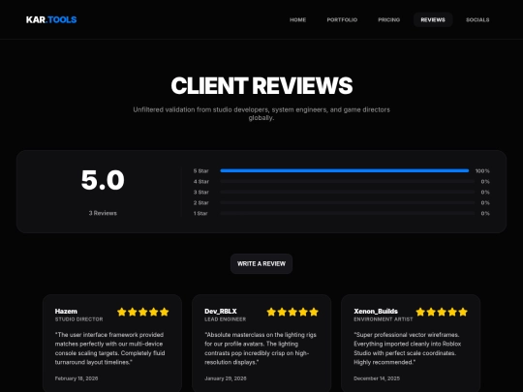The width and height of the screenshot is (523, 392).
Task: Click the "3 Reviews" count text
Action: click(x=103, y=213)
